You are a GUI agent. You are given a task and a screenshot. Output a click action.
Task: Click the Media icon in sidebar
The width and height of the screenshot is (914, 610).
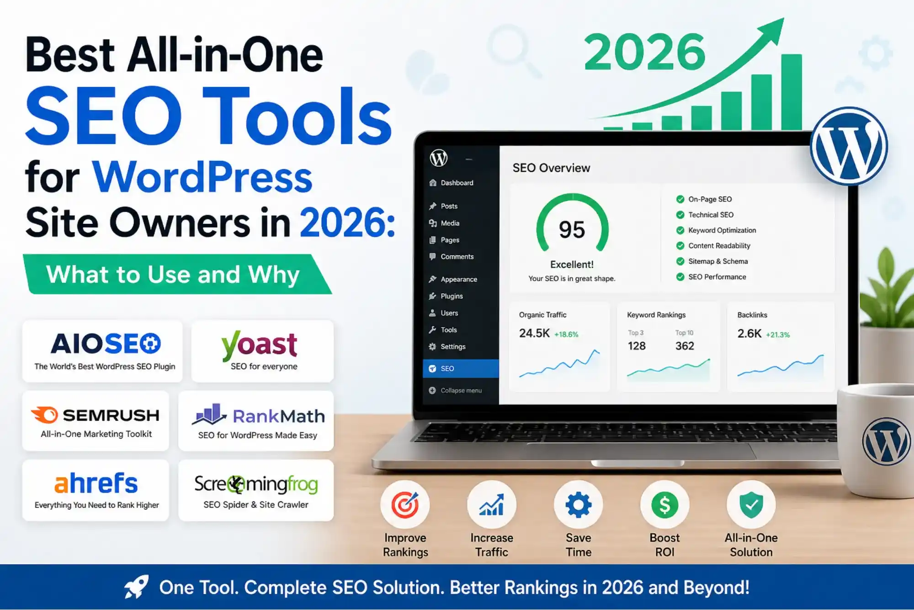pos(433,223)
